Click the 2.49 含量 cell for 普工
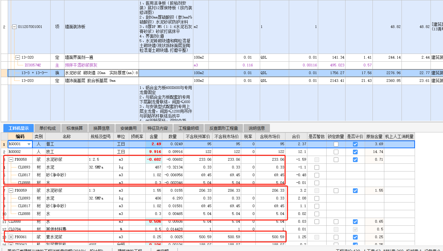Image resolution: width=443 pixels, height=251 pixels. [154, 144]
